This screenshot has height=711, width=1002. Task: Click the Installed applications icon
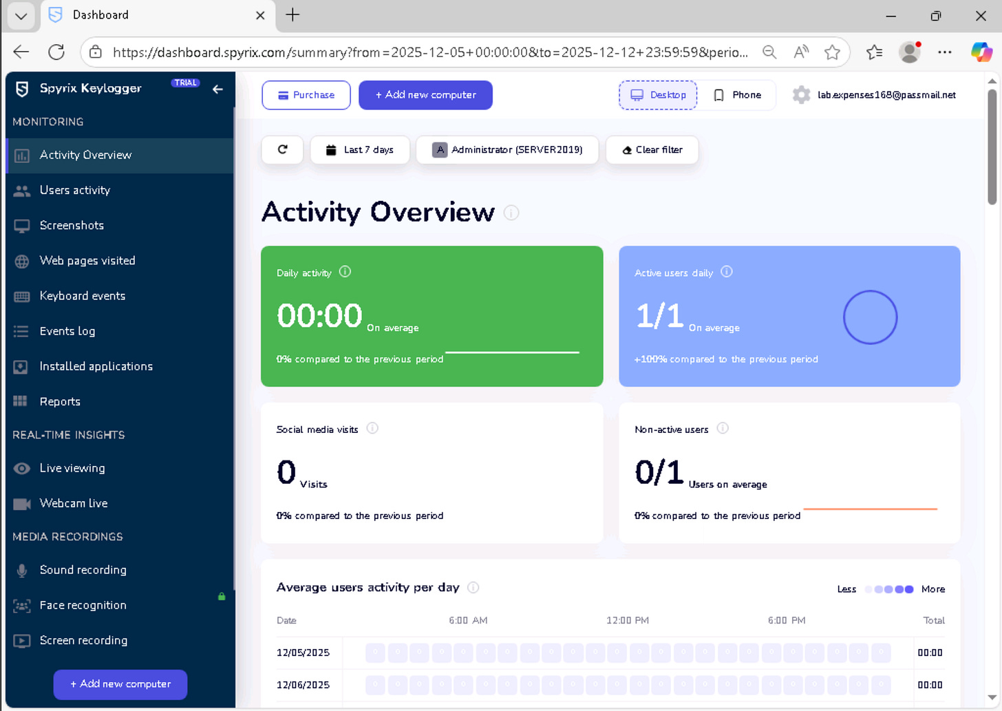21,367
